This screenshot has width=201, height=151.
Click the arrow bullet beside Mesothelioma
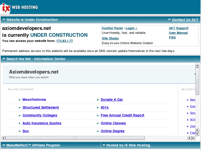(x=19, y=100)
